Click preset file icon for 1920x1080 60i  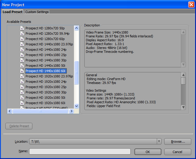22,103
